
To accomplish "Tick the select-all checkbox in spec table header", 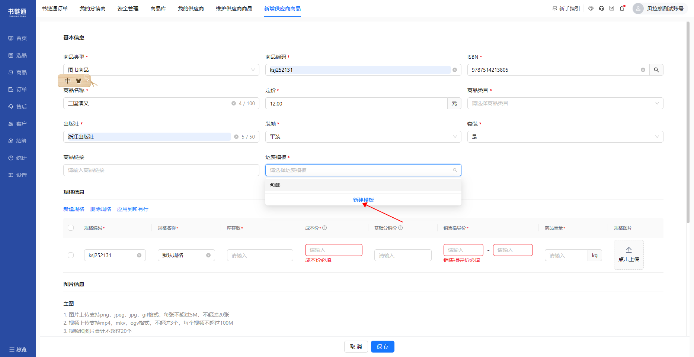I will [71, 228].
